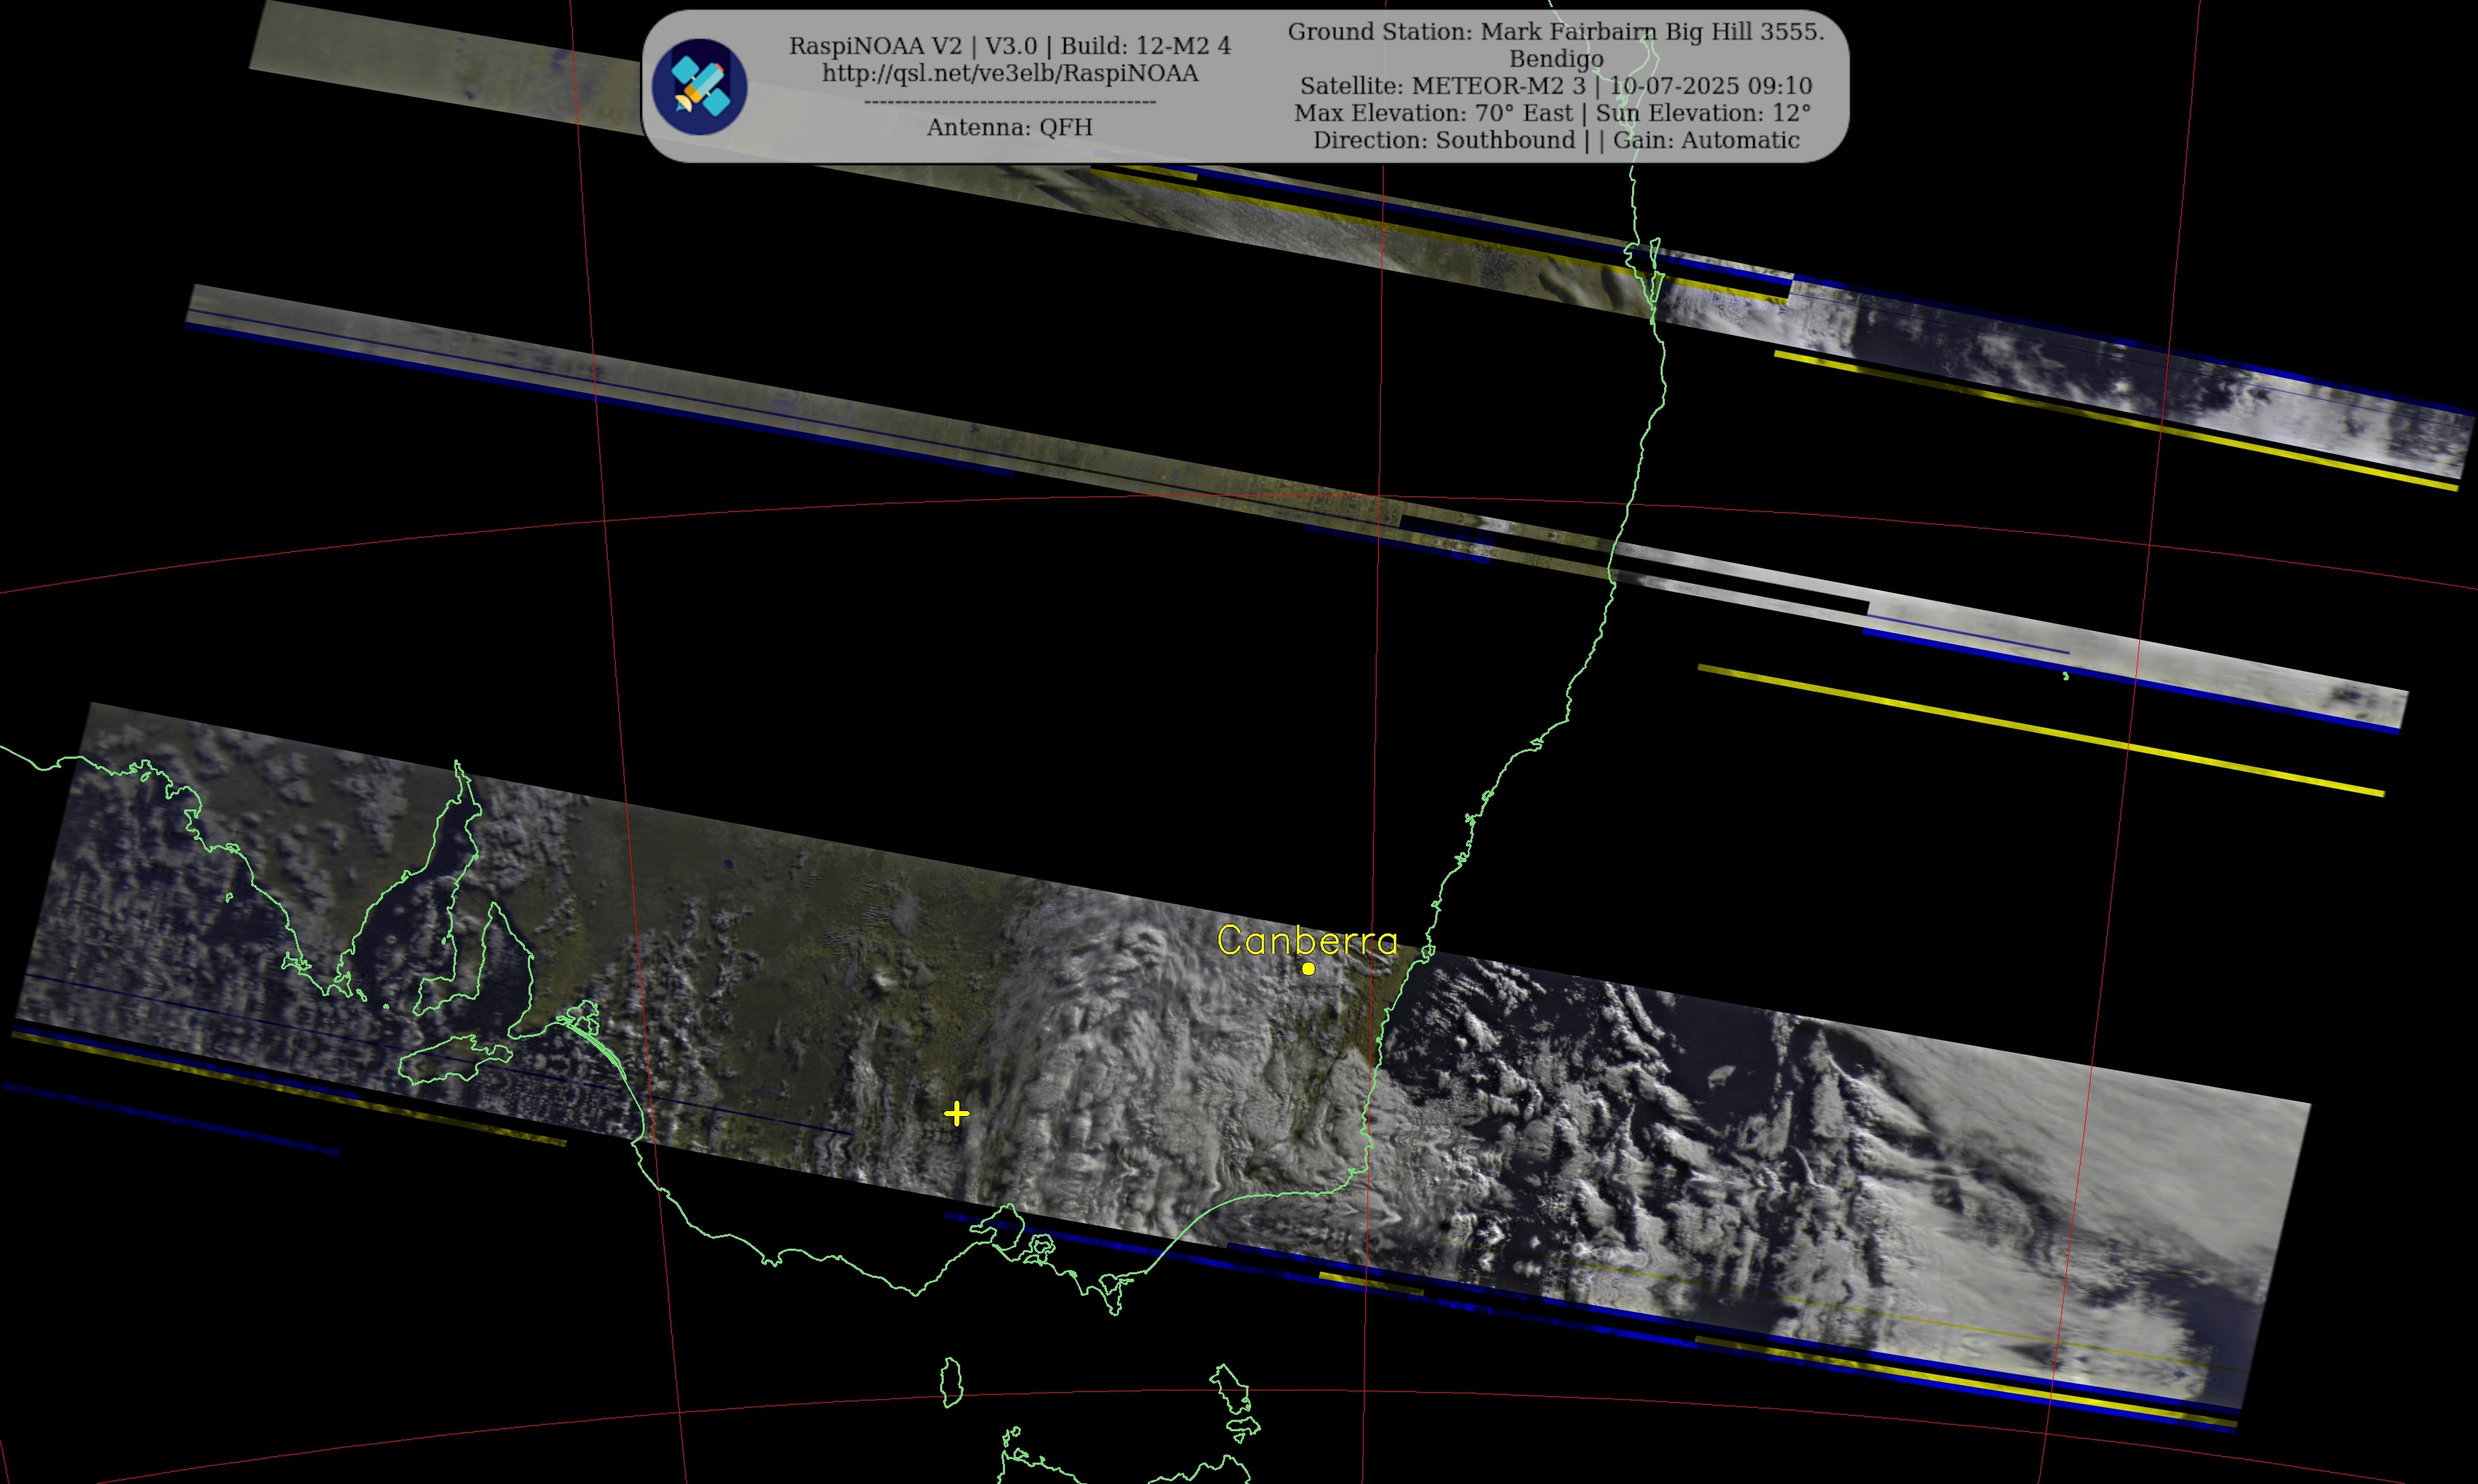Open the qsl.net/ve3elb/RaspiNOAA URL
2478x1484 pixels.
click(1009, 73)
